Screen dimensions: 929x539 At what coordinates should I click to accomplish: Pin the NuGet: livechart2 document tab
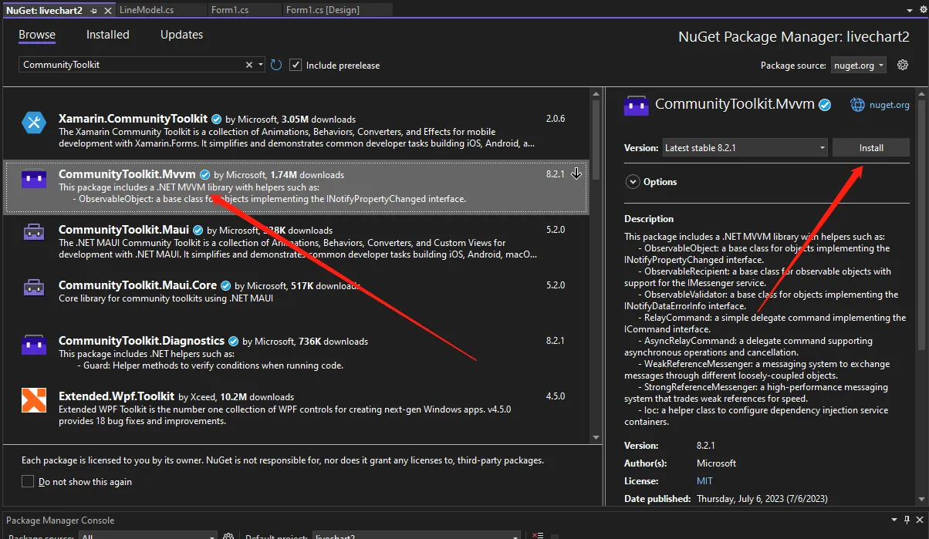pyautogui.click(x=94, y=10)
